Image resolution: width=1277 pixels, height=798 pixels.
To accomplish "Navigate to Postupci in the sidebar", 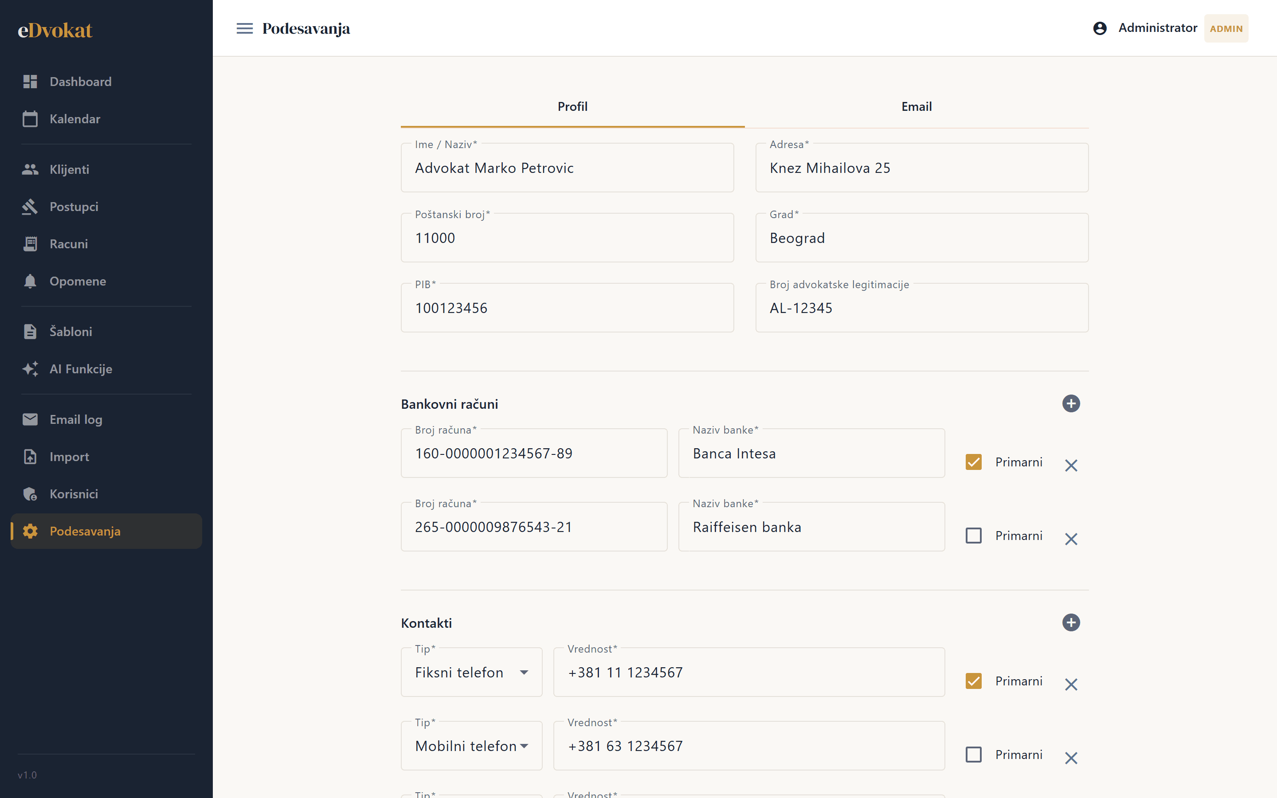I will click(x=106, y=207).
